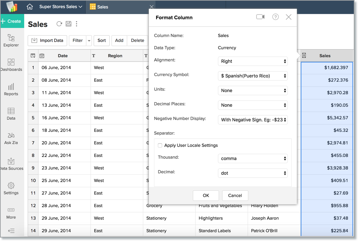Expand the Alignment dropdown

pos(253,61)
